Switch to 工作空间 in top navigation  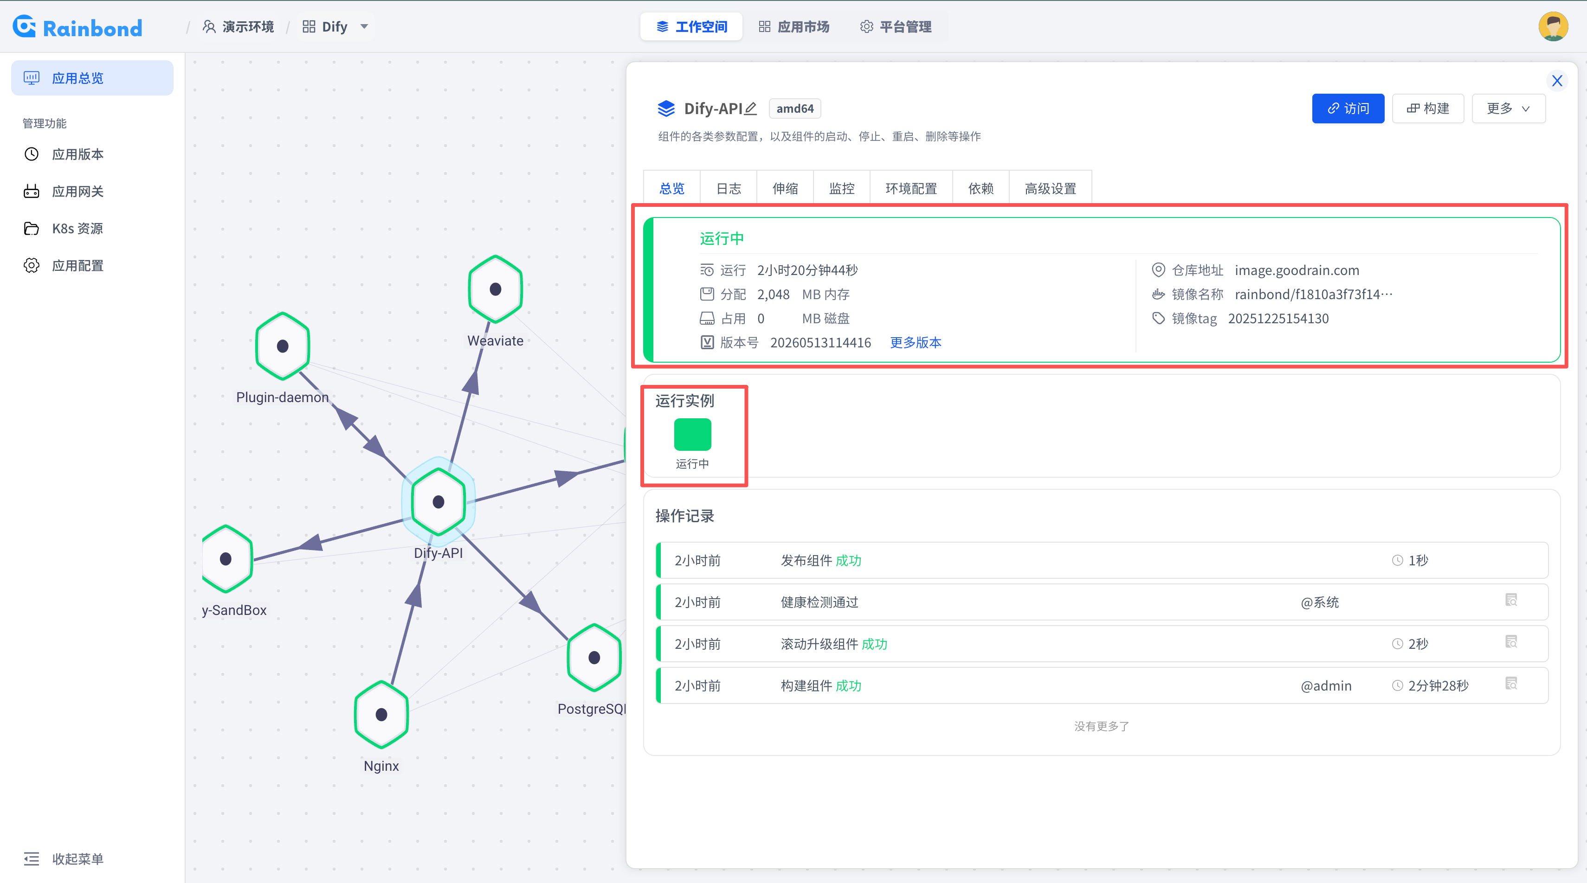coord(691,26)
